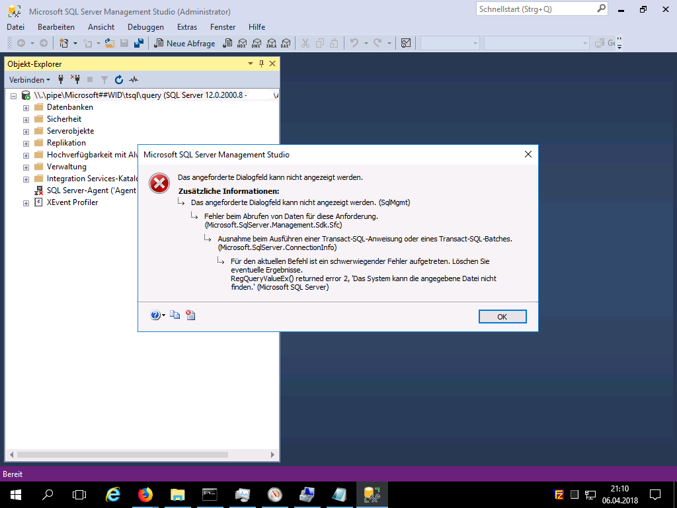677x508 pixels.
Task: Click the save all toolbar icon
Action: tap(138, 43)
